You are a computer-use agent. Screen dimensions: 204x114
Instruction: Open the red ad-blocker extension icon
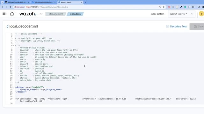[x=169, y=7]
